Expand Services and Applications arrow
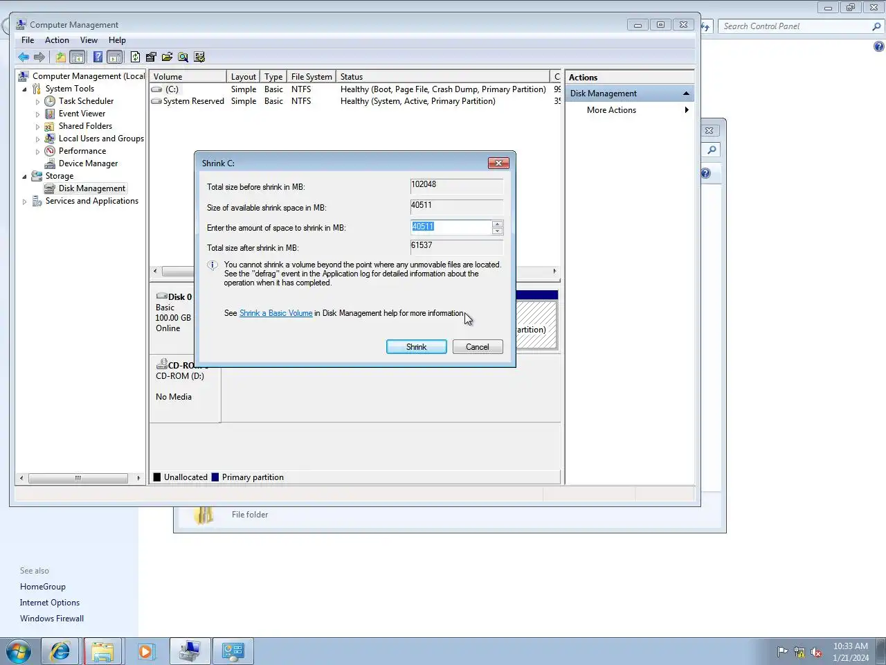This screenshot has height=665, width=886. coord(24,202)
